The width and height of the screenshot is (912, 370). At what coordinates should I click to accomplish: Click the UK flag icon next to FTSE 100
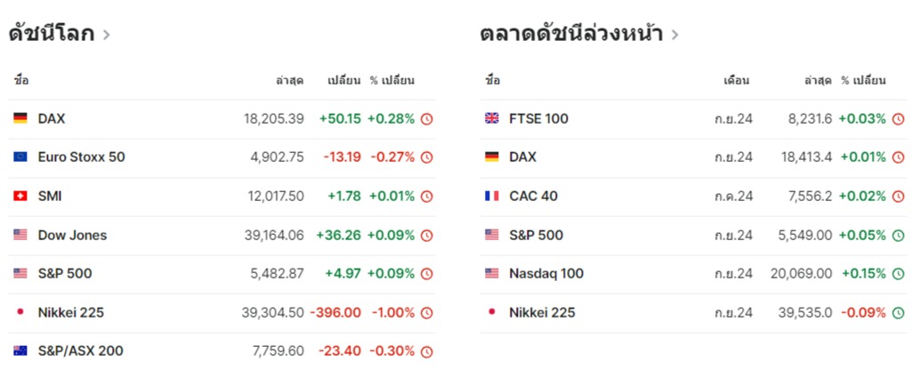pos(491,118)
